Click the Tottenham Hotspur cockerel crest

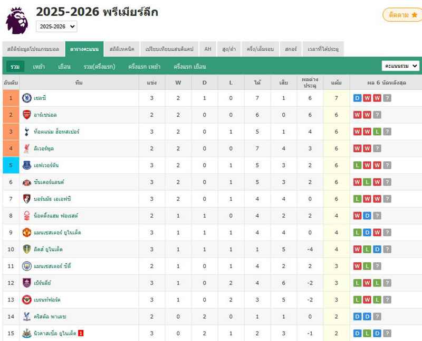27,132
